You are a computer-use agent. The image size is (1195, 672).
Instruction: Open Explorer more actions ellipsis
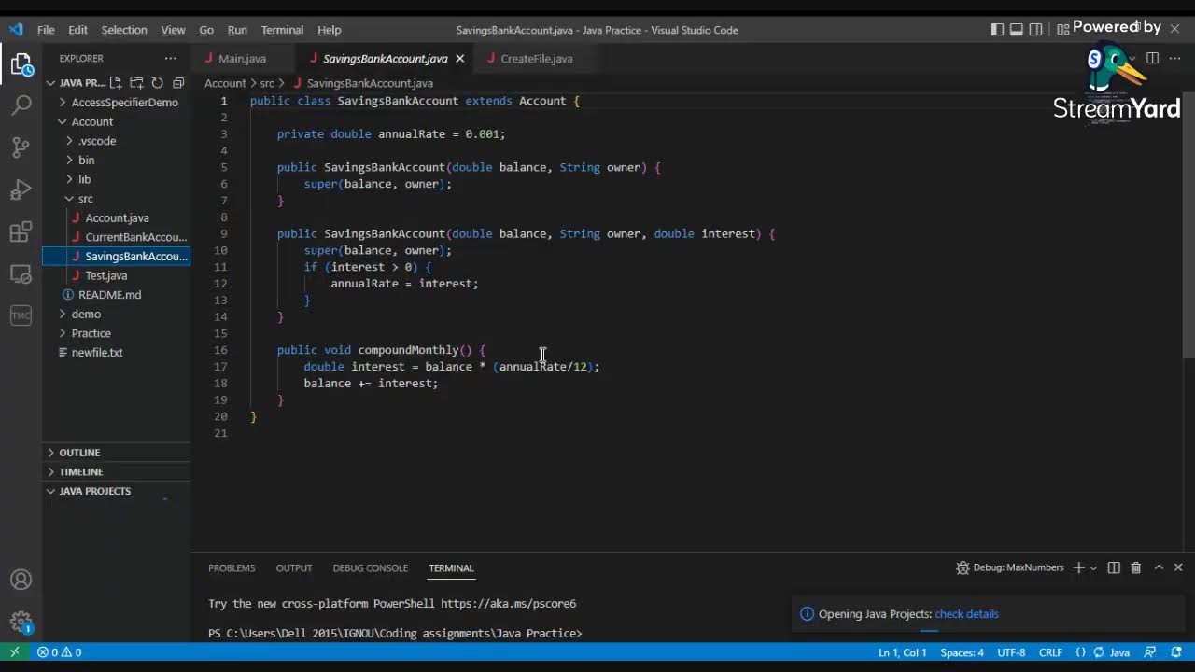pyautogui.click(x=170, y=58)
